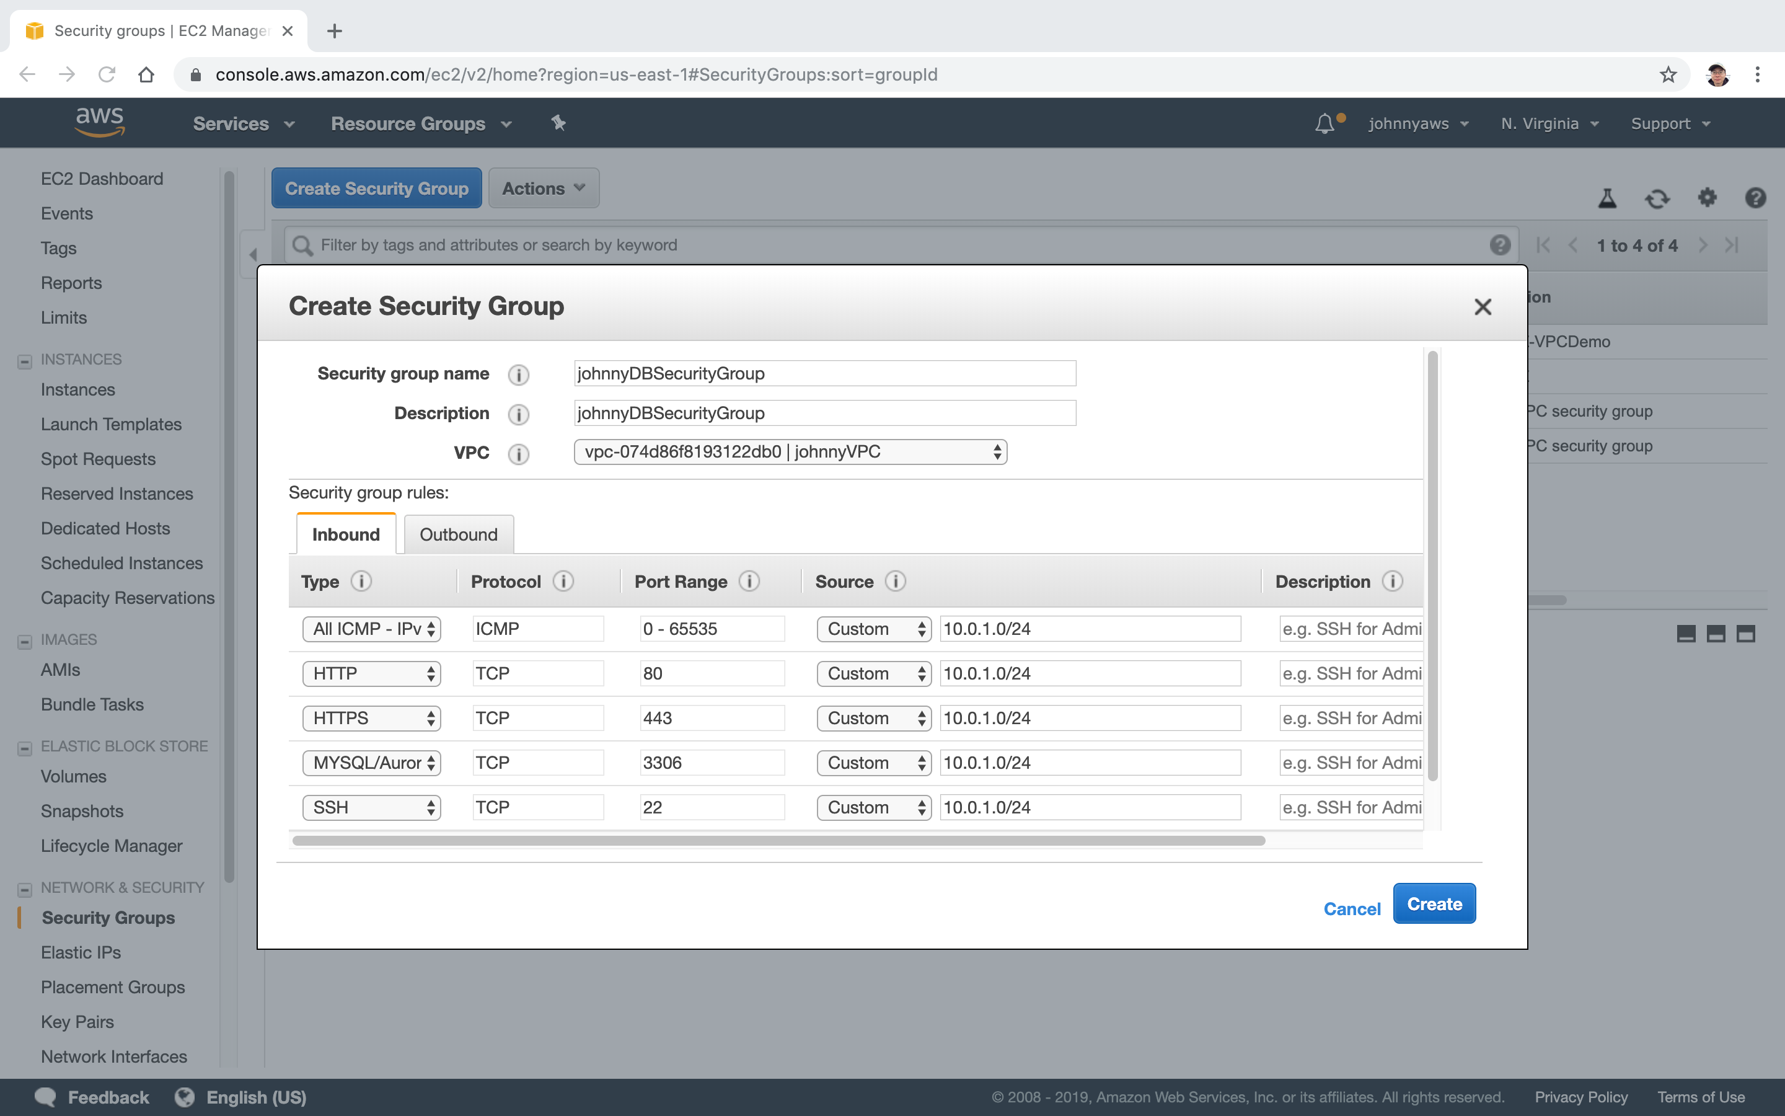This screenshot has width=1785, height=1116.
Task: Click the info icon next to Type column
Action: [x=361, y=582]
